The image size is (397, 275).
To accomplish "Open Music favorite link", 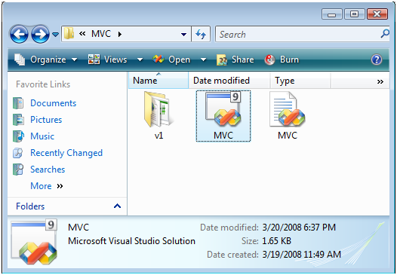I will coord(42,136).
